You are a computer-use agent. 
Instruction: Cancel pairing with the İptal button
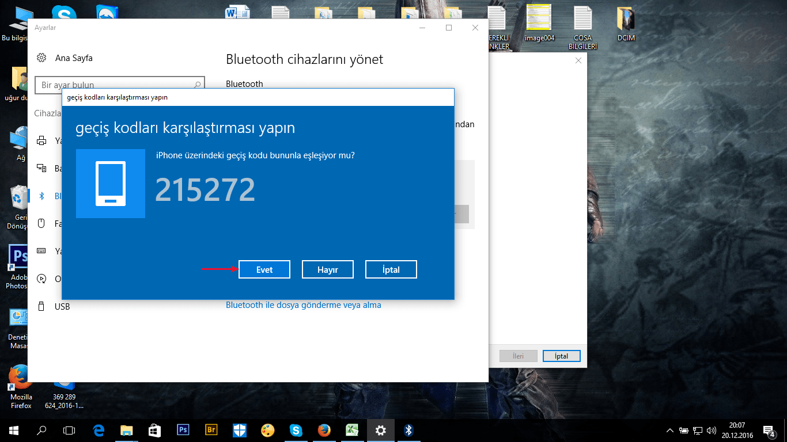point(391,269)
